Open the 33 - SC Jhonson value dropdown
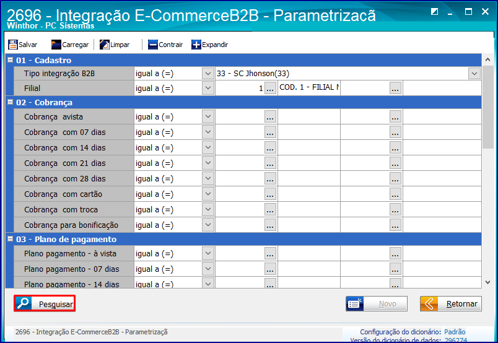The image size is (498, 343). [474, 74]
